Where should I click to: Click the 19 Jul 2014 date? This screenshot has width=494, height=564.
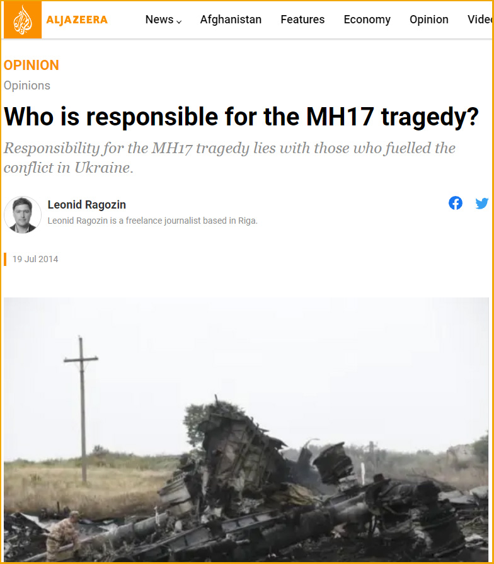coord(35,259)
